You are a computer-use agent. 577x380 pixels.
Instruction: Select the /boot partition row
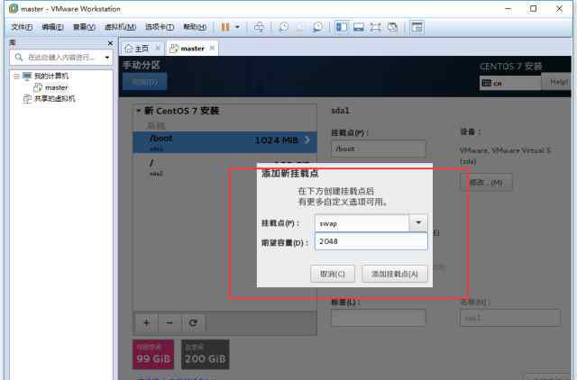click(224, 142)
